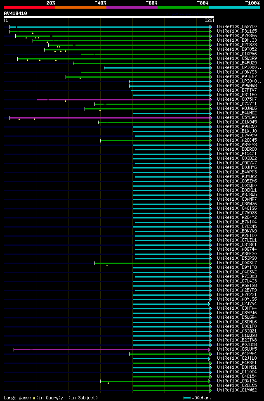The image size is (264, 401).
Task: Select the UniRef100_A2BTC0 label
Action: (237, 235)
